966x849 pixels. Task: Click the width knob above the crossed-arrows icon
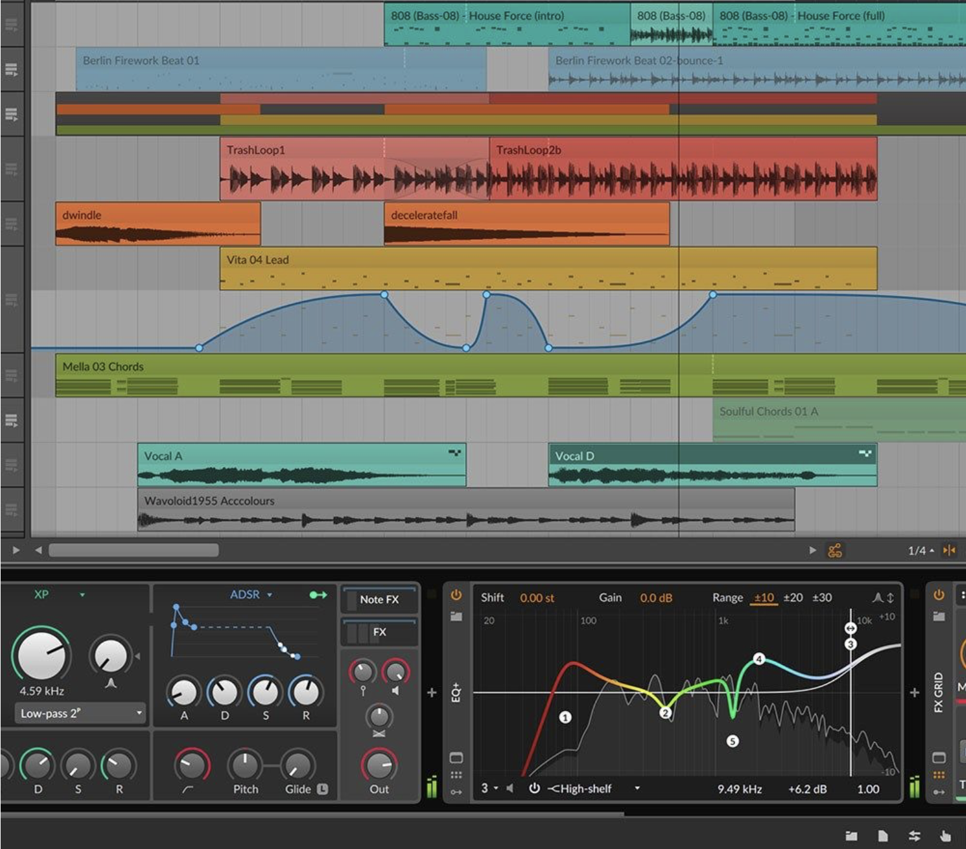tap(379, 717)
